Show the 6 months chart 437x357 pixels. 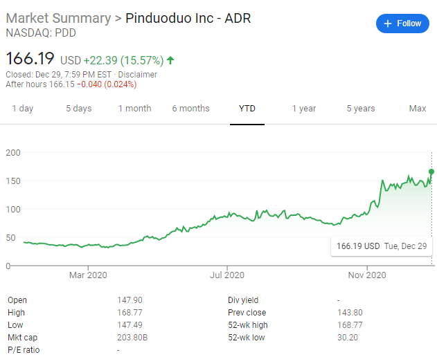tap(190, 109)
